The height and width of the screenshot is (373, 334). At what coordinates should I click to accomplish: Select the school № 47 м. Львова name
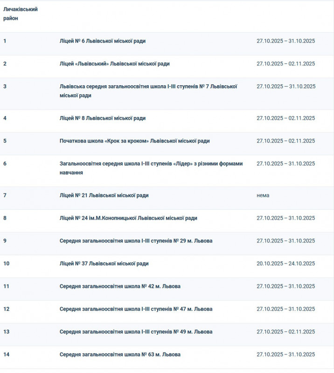click(136, 309)
